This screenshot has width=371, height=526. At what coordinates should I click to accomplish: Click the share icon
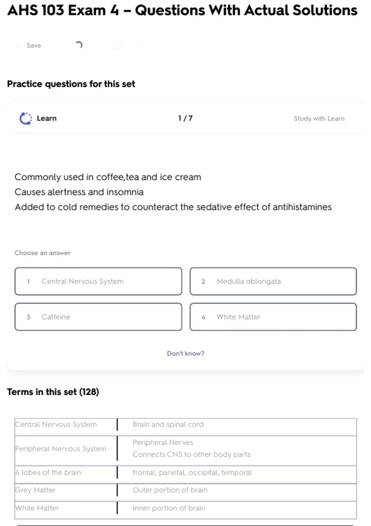tap(117, 45)
